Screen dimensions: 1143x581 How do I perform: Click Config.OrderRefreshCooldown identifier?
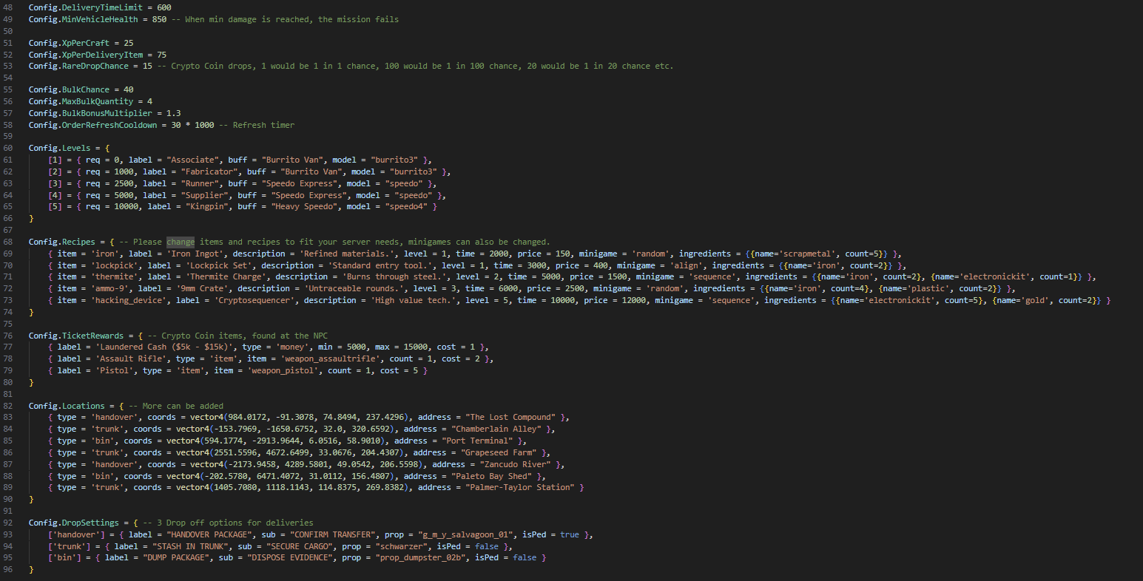tap(93, 125)
